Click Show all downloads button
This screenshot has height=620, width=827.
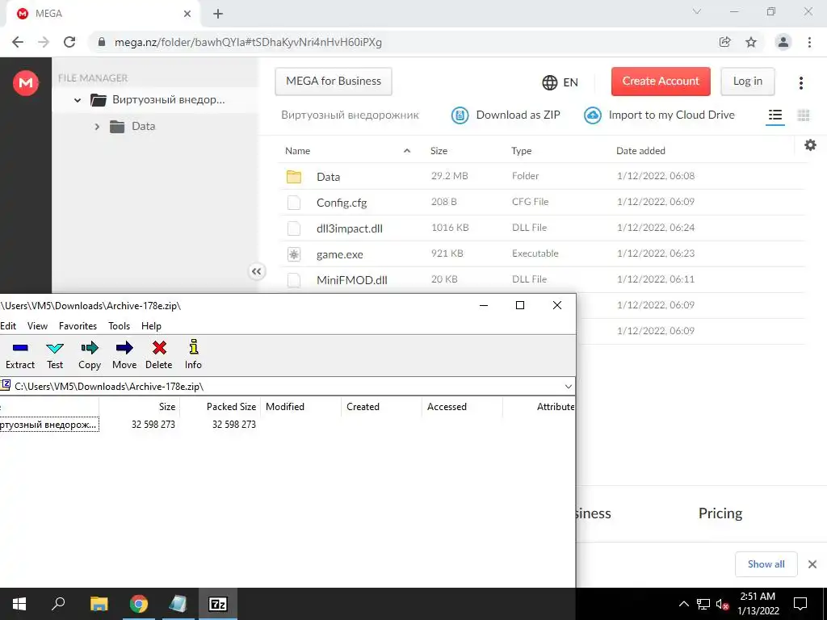[766, 564]
